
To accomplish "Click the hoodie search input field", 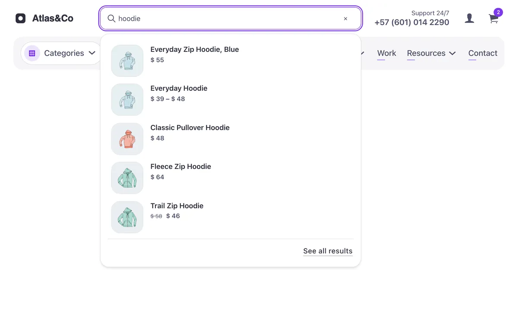I will click(231, 19).
